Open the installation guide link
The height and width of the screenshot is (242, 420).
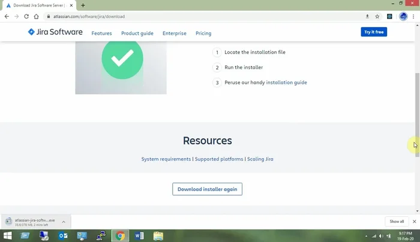[x=286, y=82]
